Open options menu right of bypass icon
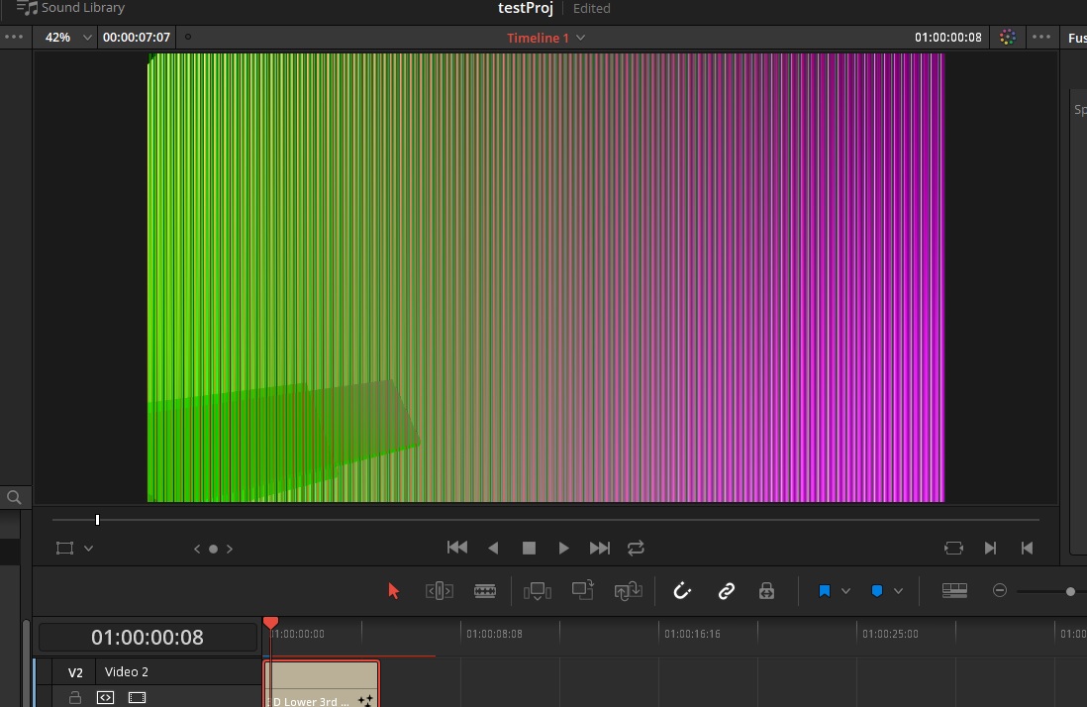The width and height of the screenshot is (1087, 707). click(1041, 38)
